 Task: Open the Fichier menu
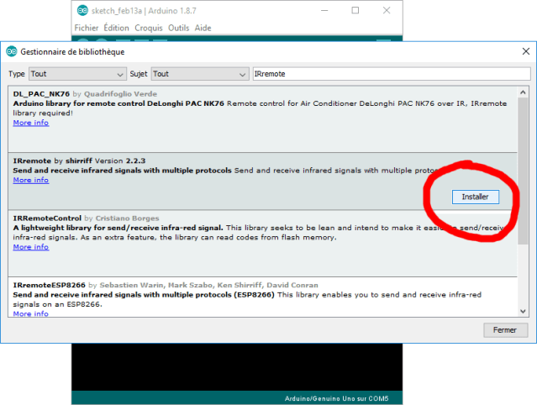(86, 28)
